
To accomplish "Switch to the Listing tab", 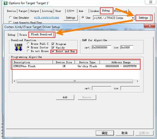I will [47, 11].
